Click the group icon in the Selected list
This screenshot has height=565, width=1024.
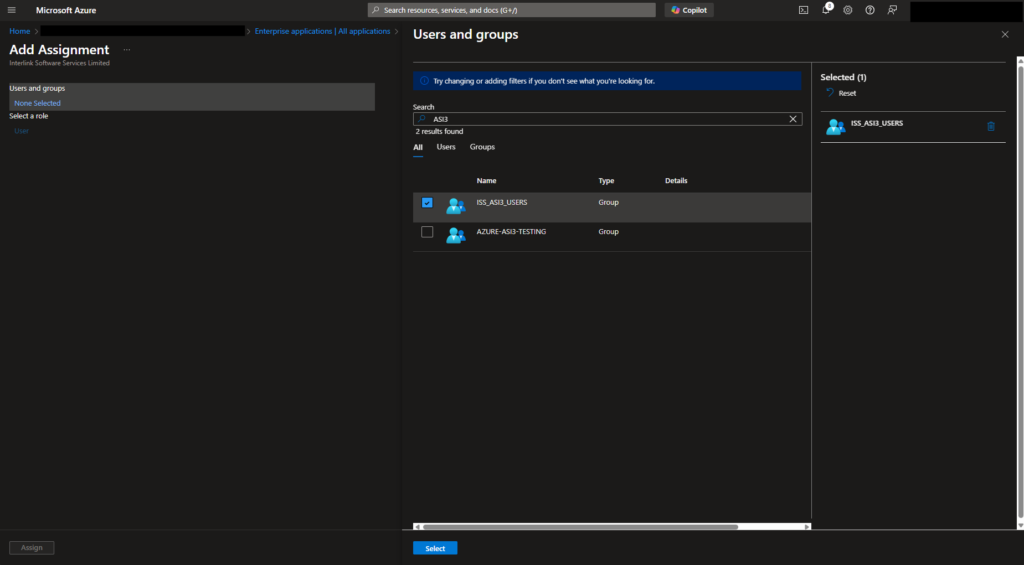tap(836, 127)
